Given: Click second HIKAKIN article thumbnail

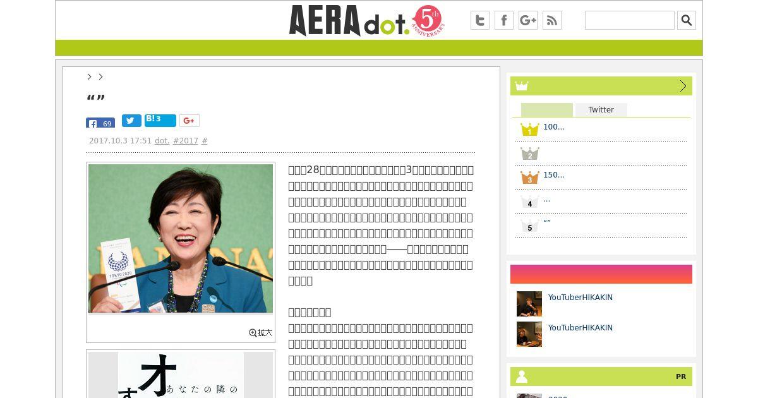Looking at the screenshot, I should [529, 334].
